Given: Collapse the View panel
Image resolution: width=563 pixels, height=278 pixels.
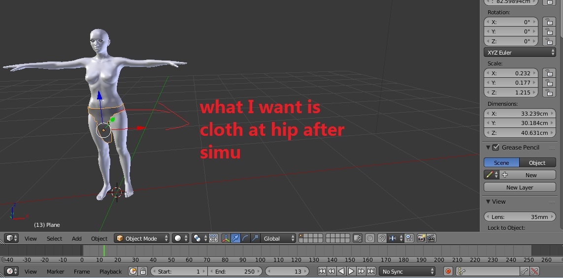Looking at the screenshot, I should tap(488, 202).
